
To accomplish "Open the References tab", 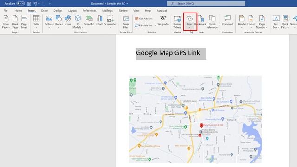I will (x=89, y=11).
